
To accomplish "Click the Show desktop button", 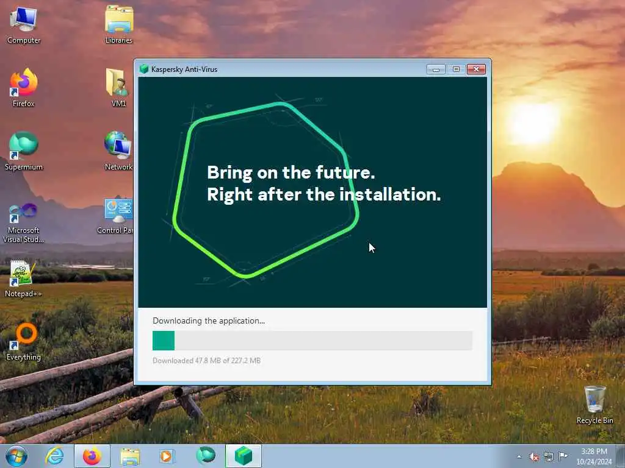I will [622, 456].
